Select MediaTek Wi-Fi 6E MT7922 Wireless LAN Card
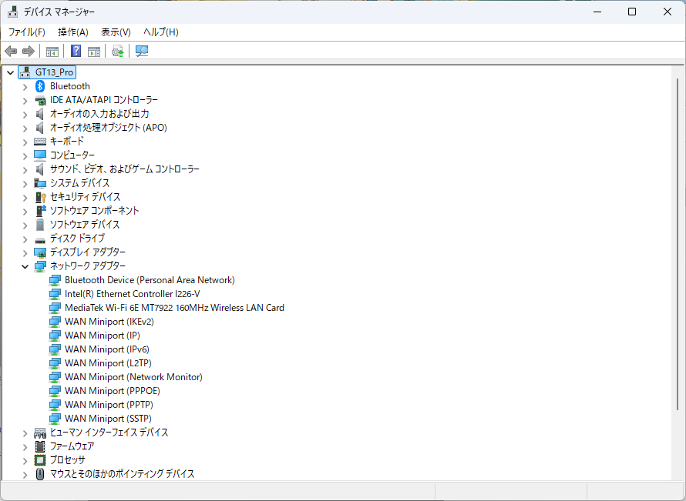 pyautogui.click(x=174, y=308)
